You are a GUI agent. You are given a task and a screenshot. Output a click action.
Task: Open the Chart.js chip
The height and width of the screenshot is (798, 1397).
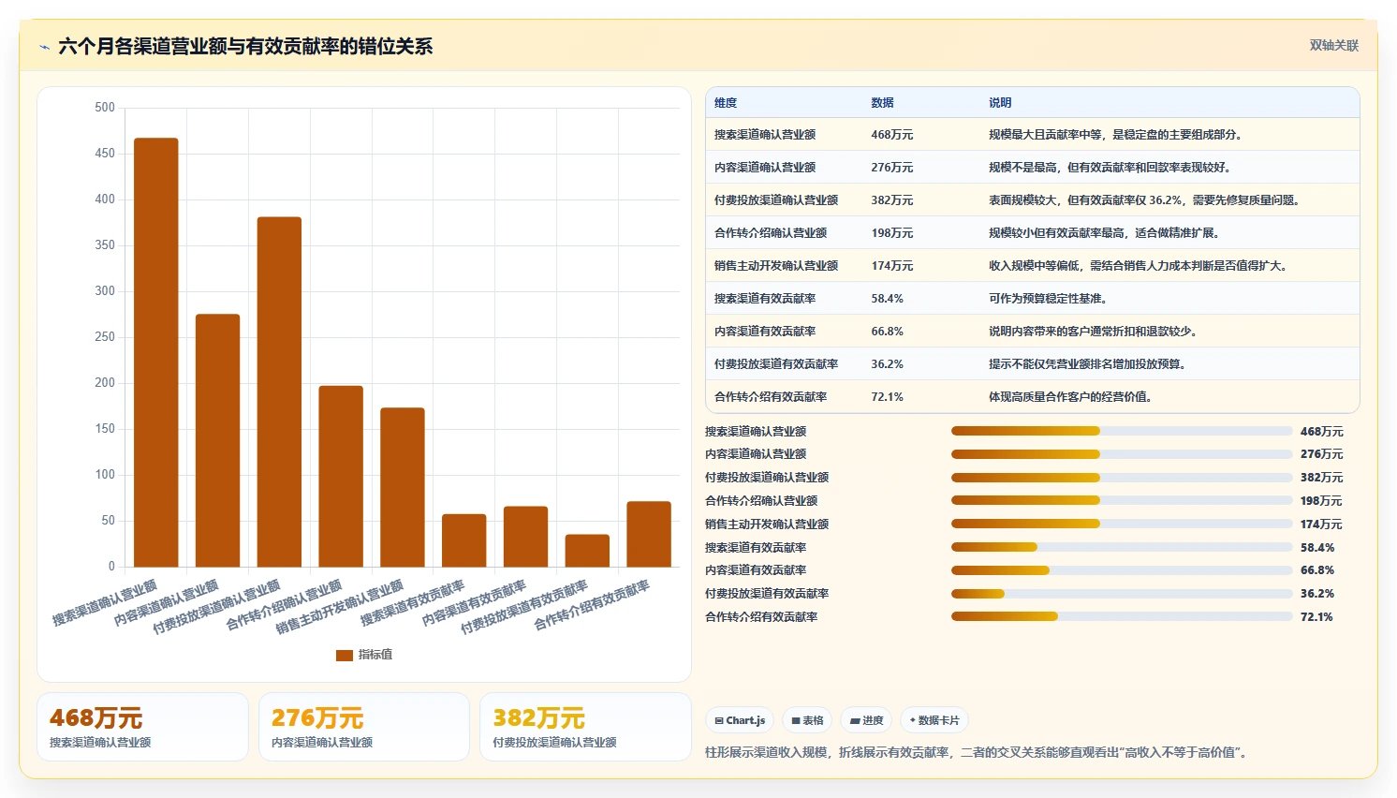click(x=740, y=720)
